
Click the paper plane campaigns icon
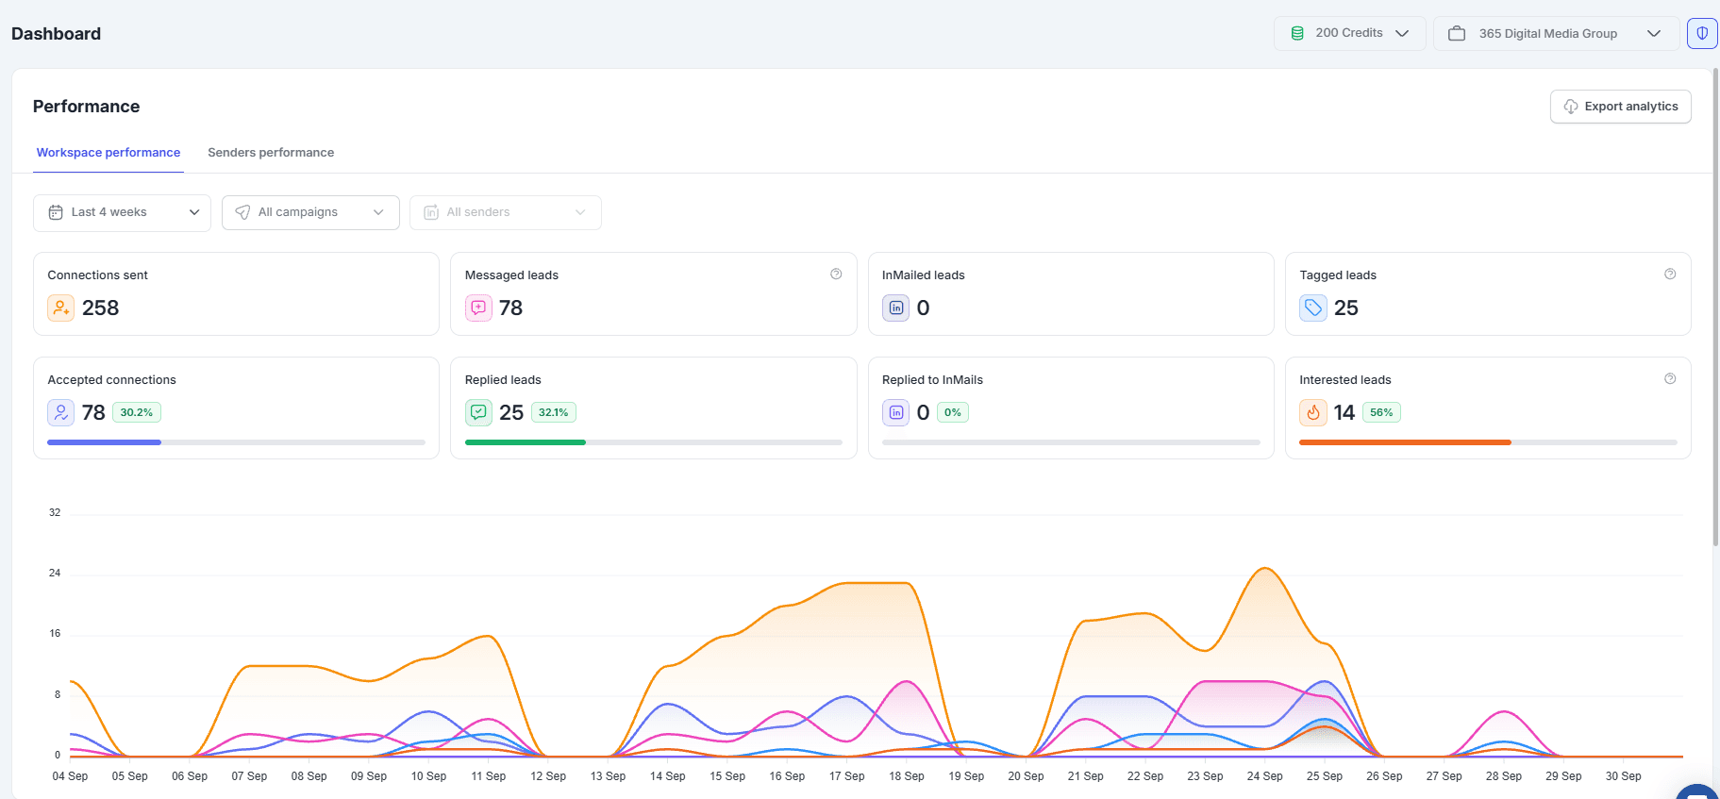(242, 212)
